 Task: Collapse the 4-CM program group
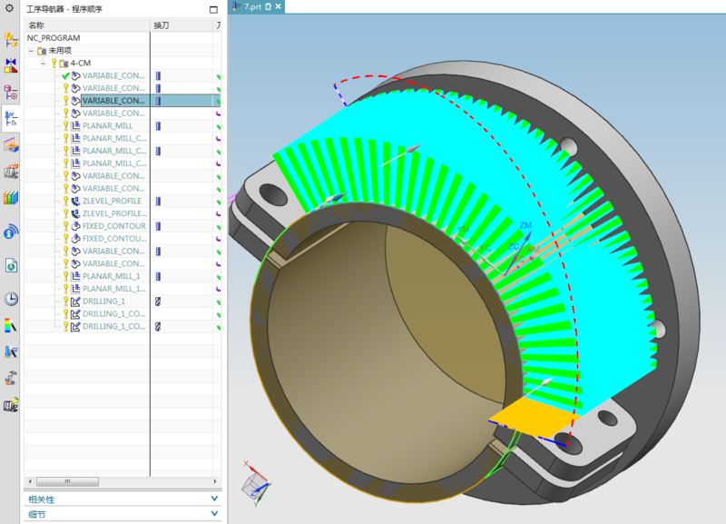tap(43, 64)
